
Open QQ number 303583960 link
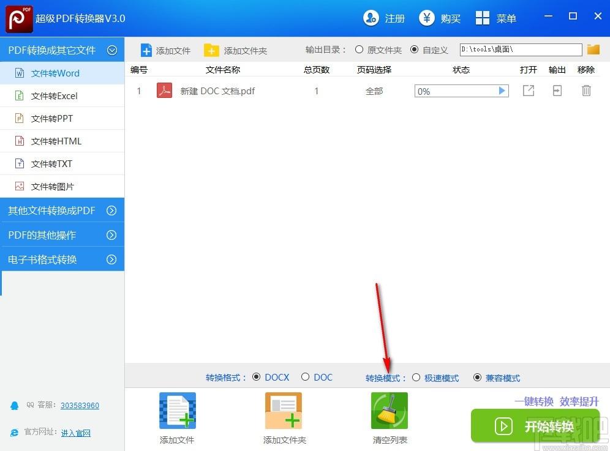tap(80, 406)
